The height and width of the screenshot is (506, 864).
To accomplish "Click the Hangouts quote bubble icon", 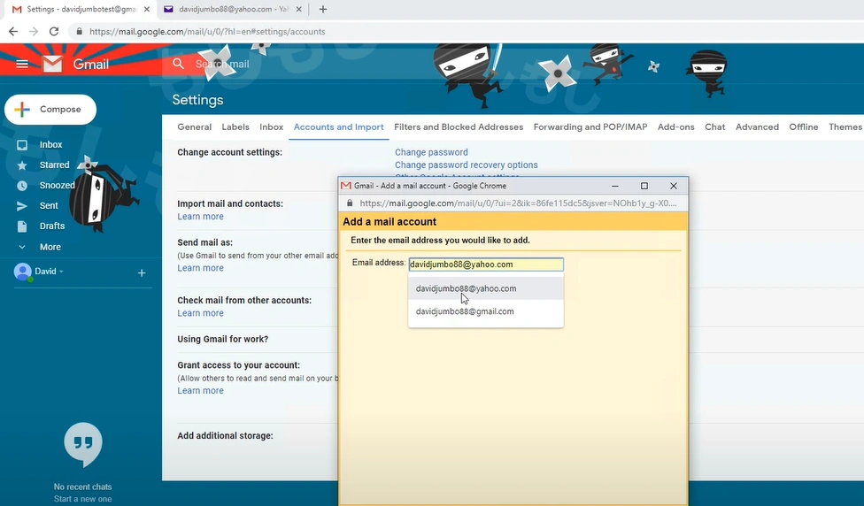I will pos(83,444).
